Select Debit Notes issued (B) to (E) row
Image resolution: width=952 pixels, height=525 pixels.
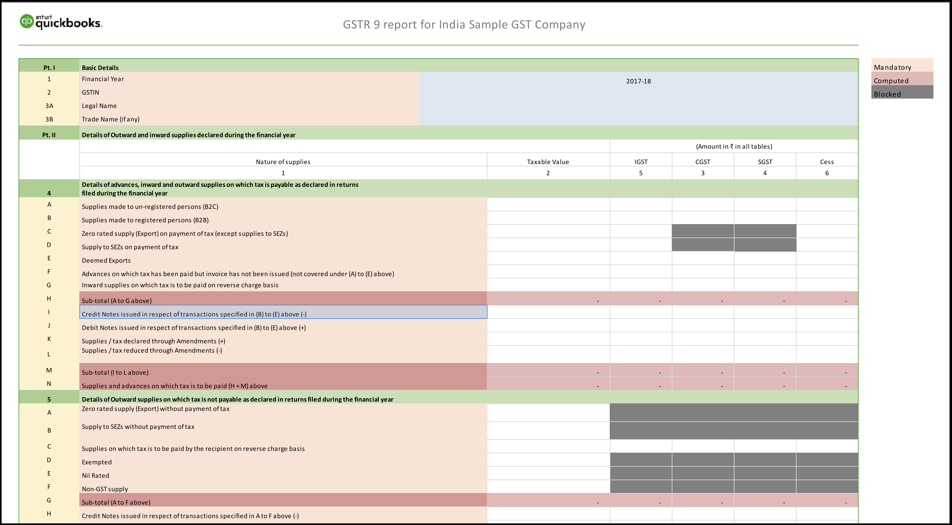pyautogui.click(x=283, y=325)
